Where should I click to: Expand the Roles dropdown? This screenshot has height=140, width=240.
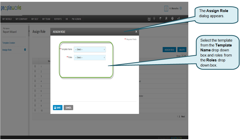pyautogui.click(x=90, y=58)
